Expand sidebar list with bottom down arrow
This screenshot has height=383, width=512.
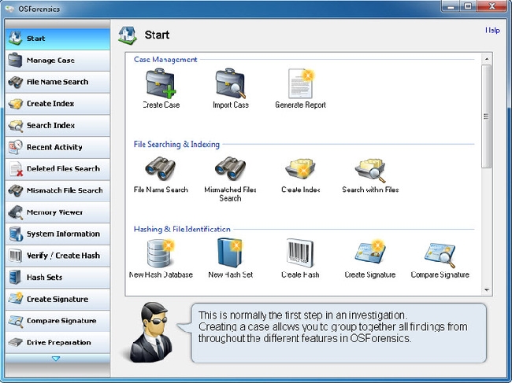point(55,359)
